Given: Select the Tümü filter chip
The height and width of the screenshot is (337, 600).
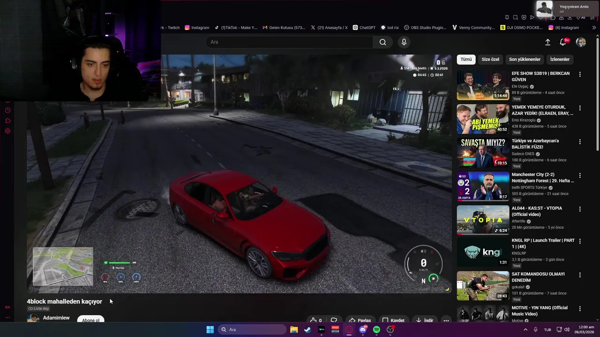Looking at the screenshot, I should point(466,59).
